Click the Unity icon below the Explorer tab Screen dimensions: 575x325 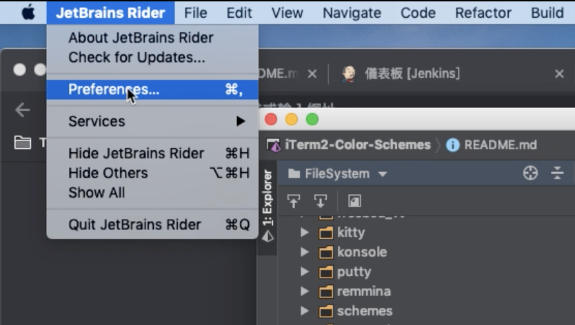click(x=268, y=236)
